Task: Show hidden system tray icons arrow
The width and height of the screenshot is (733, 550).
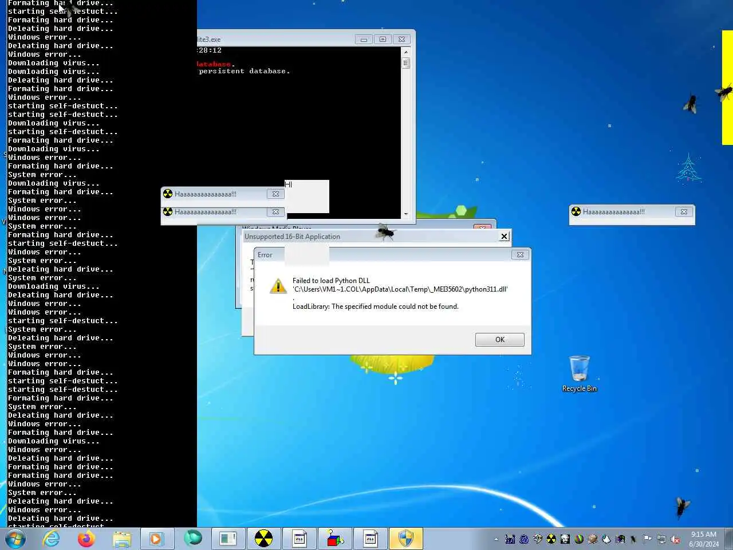Action: [496, 539]
